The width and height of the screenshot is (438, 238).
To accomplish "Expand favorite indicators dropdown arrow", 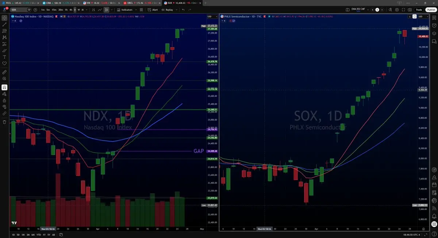I will pyautogui.click(x=136, y=9).
